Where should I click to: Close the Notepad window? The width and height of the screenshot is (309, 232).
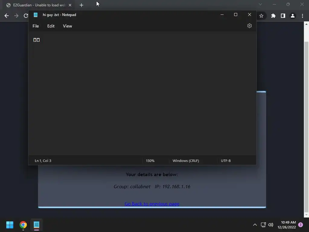click(x=250, y=14)
